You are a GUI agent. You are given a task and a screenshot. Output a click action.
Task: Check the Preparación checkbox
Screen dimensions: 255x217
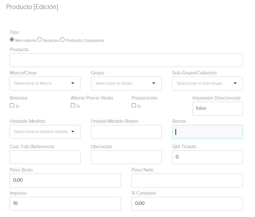[134, 105]
